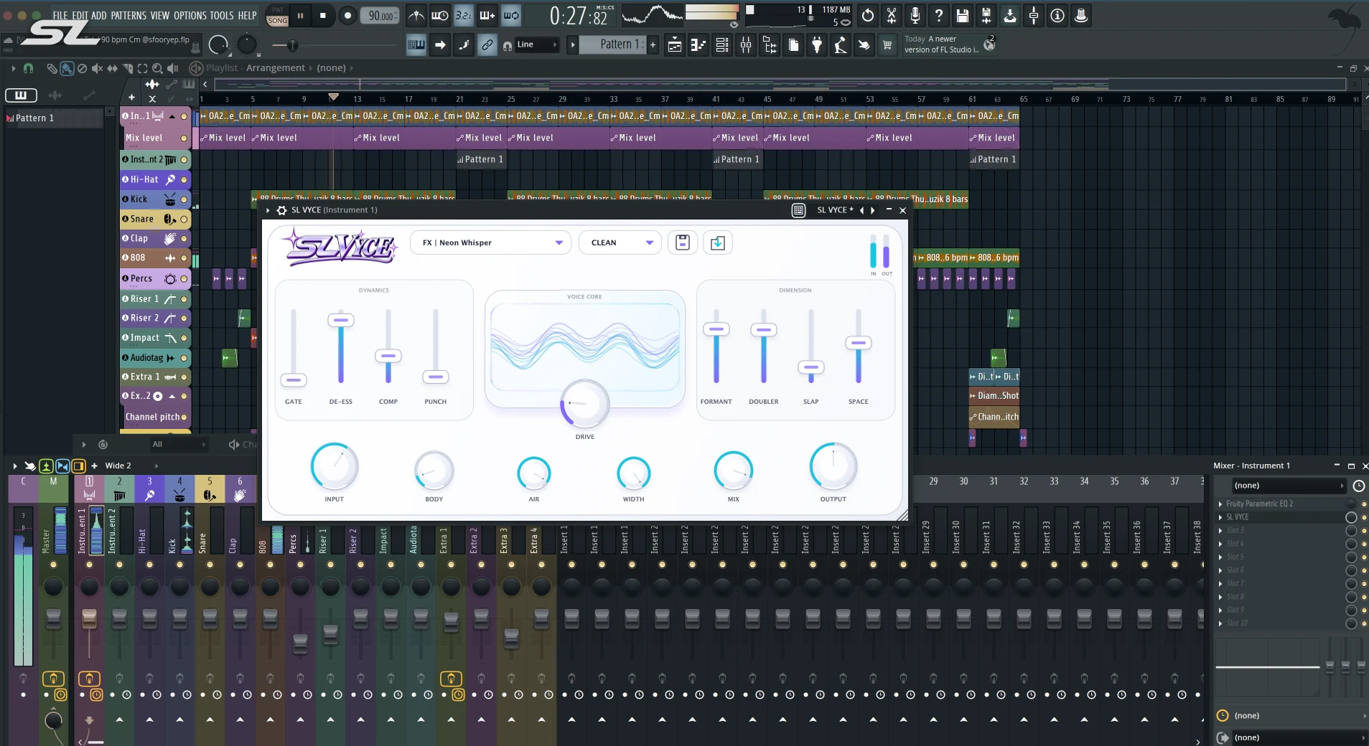Open the help question mark icon
Viewport: 1369px width, 746px height.
tap(939, 15)
